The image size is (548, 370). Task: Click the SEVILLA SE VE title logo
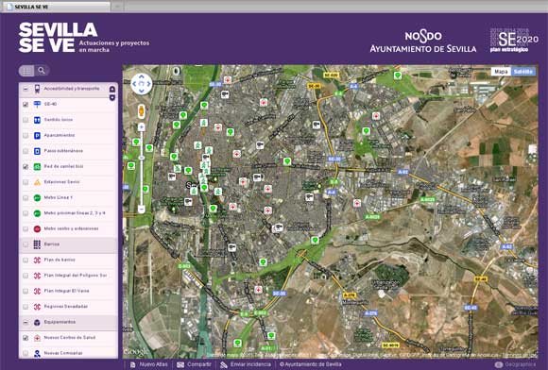point(58,38)
